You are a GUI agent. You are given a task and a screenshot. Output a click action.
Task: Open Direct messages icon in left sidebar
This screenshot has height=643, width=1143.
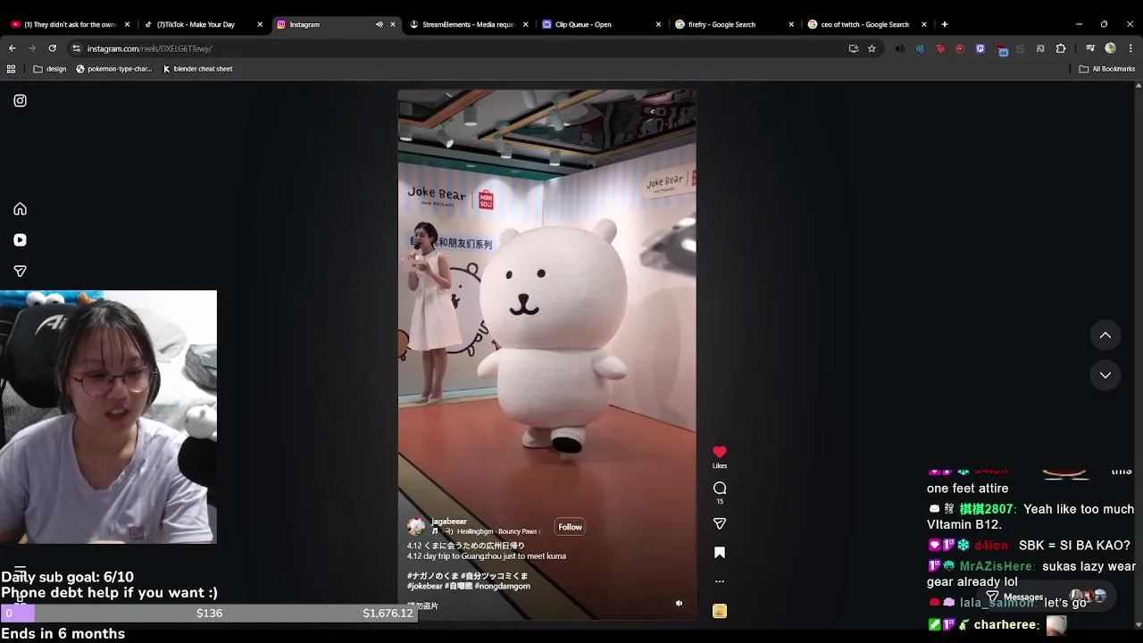click(x=20, y=271)
